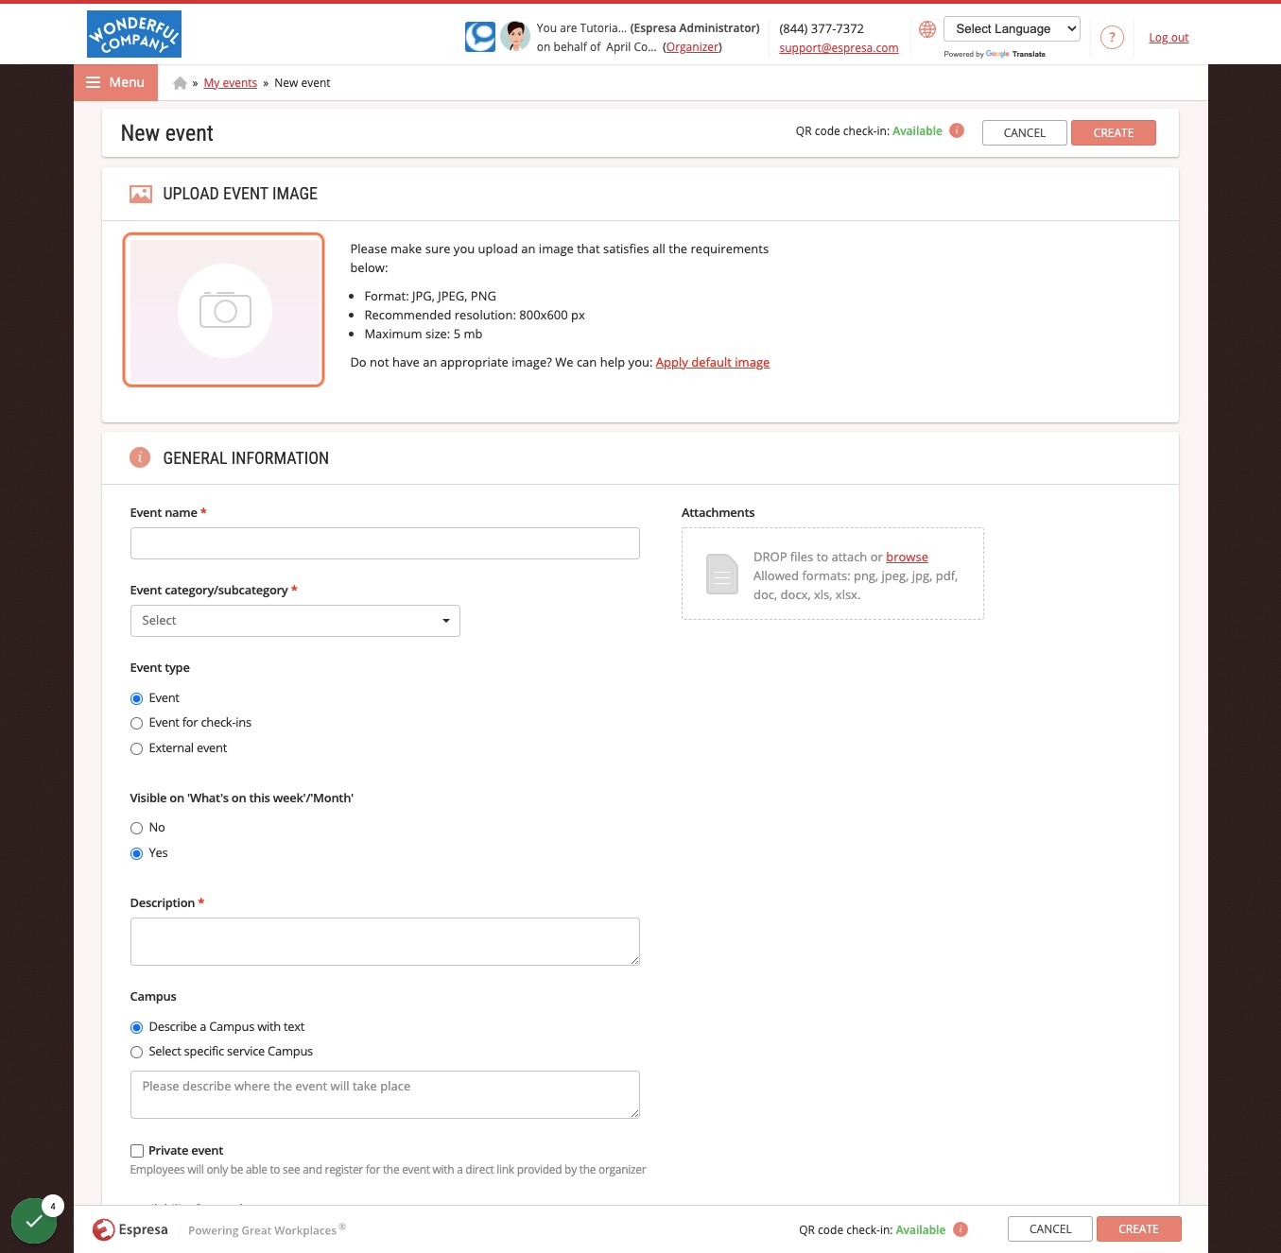
Task: Choose Yes for weekly visibility
Action: coord(136,853)
